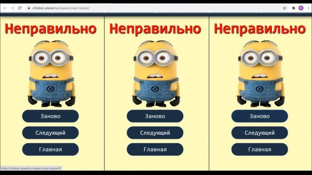The height and width of the screenshot is (175, 312).
Task: Click the browser forward arrow
Action: 12,8
